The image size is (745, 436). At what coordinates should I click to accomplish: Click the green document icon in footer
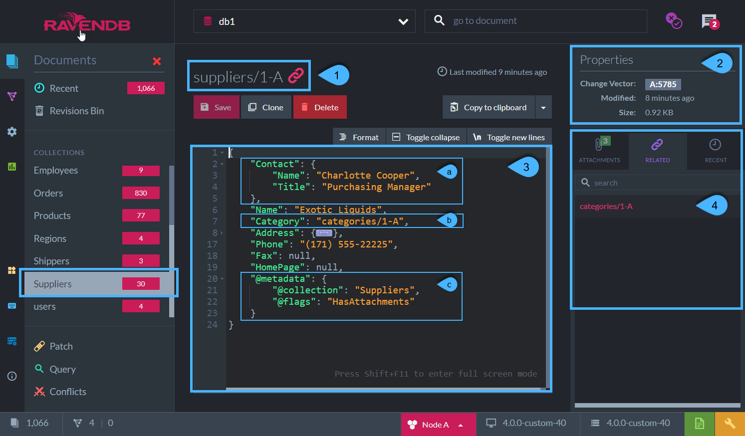tap(700, 424)
